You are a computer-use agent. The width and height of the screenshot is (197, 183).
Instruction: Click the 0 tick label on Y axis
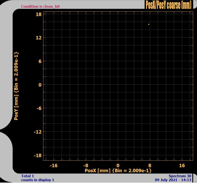[x=40, y=85]
